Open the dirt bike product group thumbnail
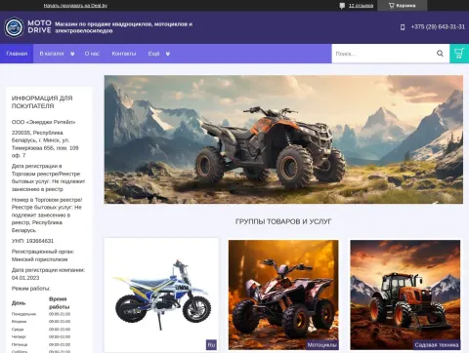The width and height of the screenshot is (469, 353). tap(161, 294)
